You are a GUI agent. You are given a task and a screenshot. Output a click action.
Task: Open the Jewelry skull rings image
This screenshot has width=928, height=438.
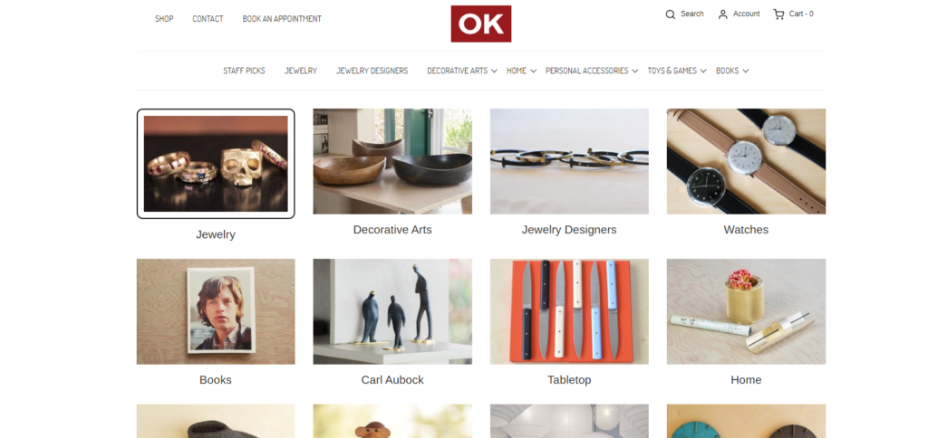216,164
